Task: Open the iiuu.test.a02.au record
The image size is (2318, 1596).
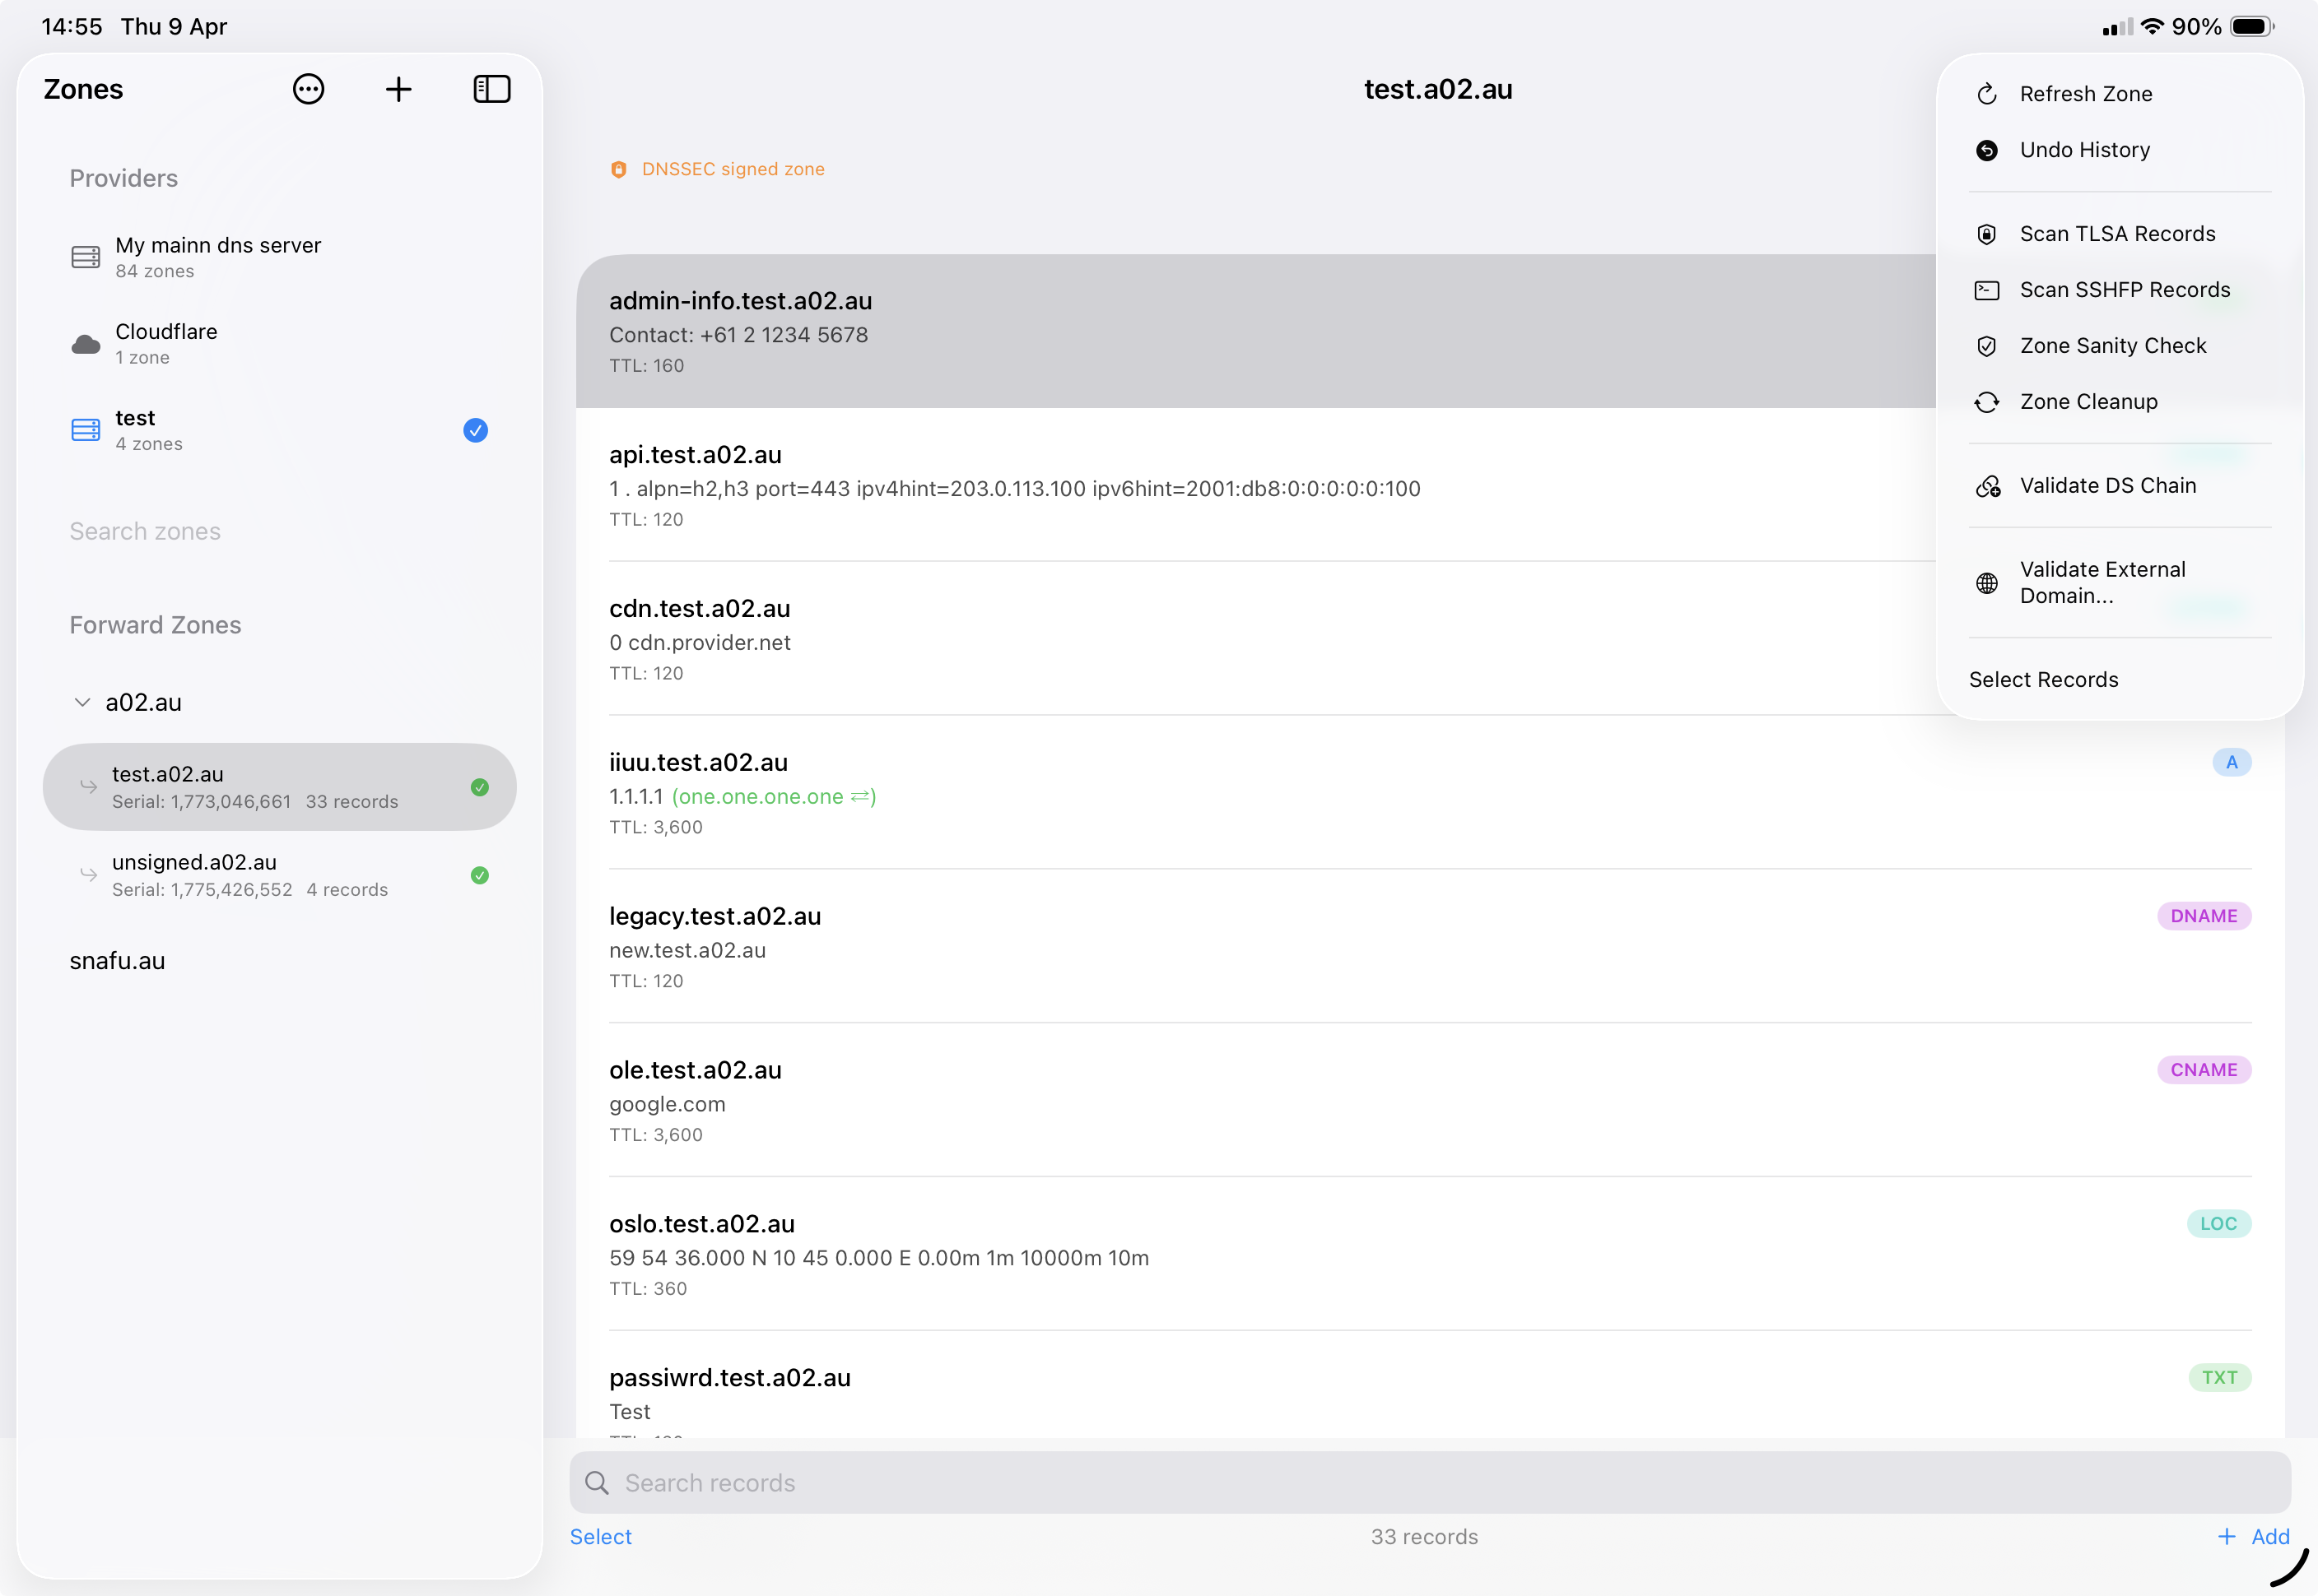Action: click(x=1431, y=793)
